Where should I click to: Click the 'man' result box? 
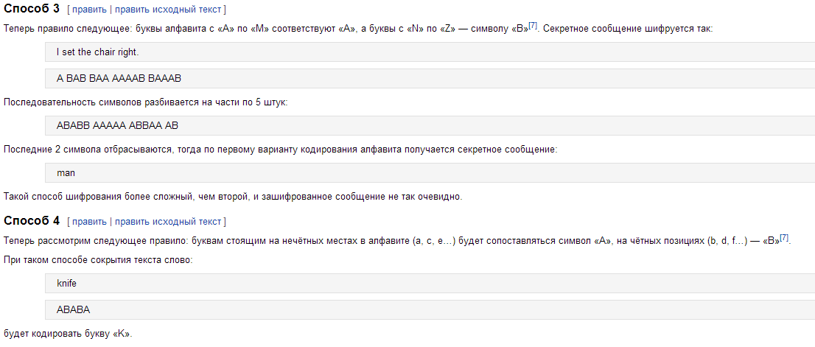click(430, 173)
